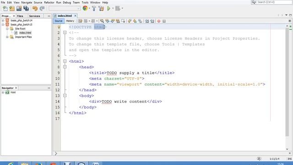Click the Redo arrow icon
The image size is (293, 165).
(42, 8)
